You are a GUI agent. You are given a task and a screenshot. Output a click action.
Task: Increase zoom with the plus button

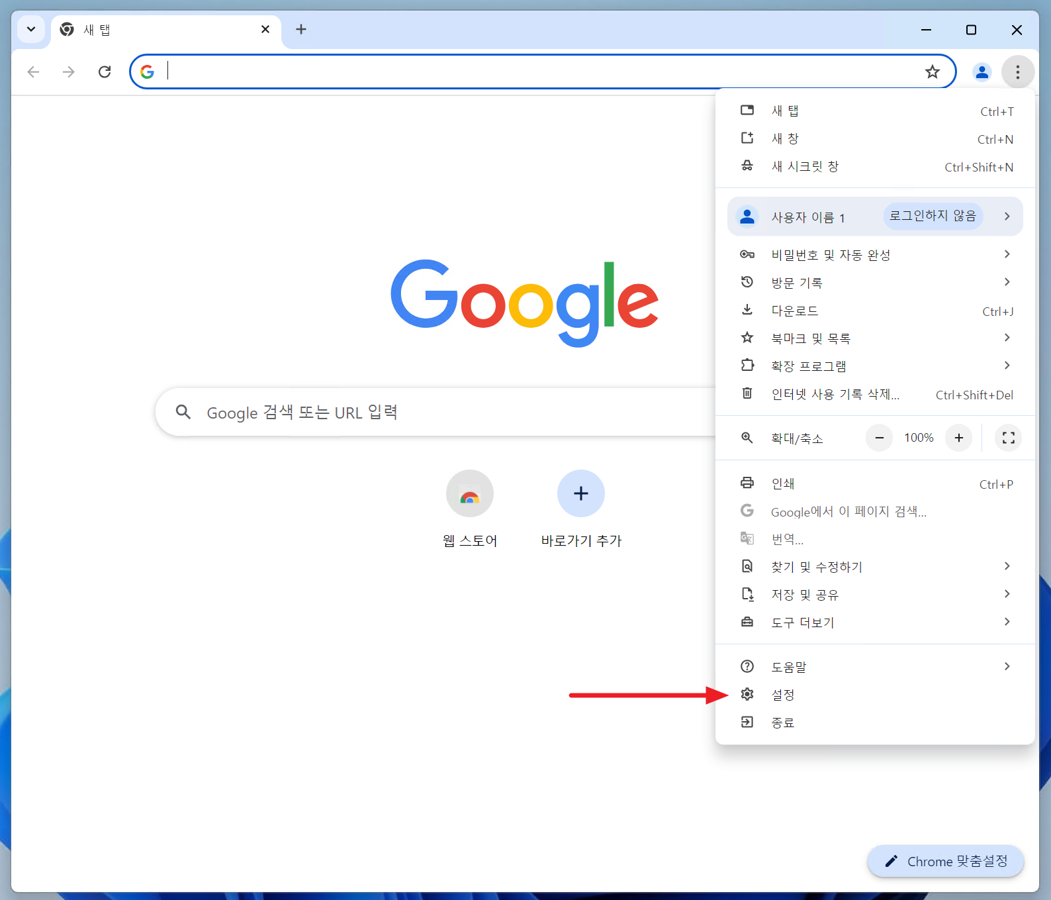point(959,438)
